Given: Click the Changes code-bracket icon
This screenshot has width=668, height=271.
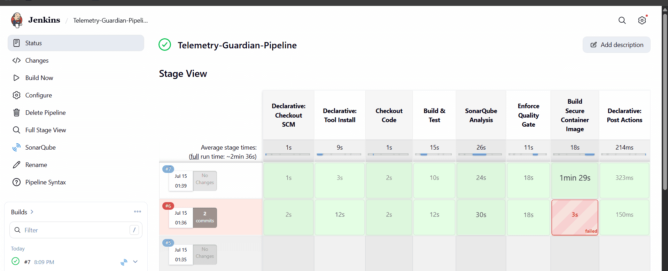Looking at the screenshot, I should click(x=16, y=61).
